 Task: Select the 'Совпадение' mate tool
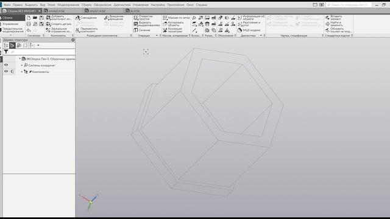click(x=86, y=18)
